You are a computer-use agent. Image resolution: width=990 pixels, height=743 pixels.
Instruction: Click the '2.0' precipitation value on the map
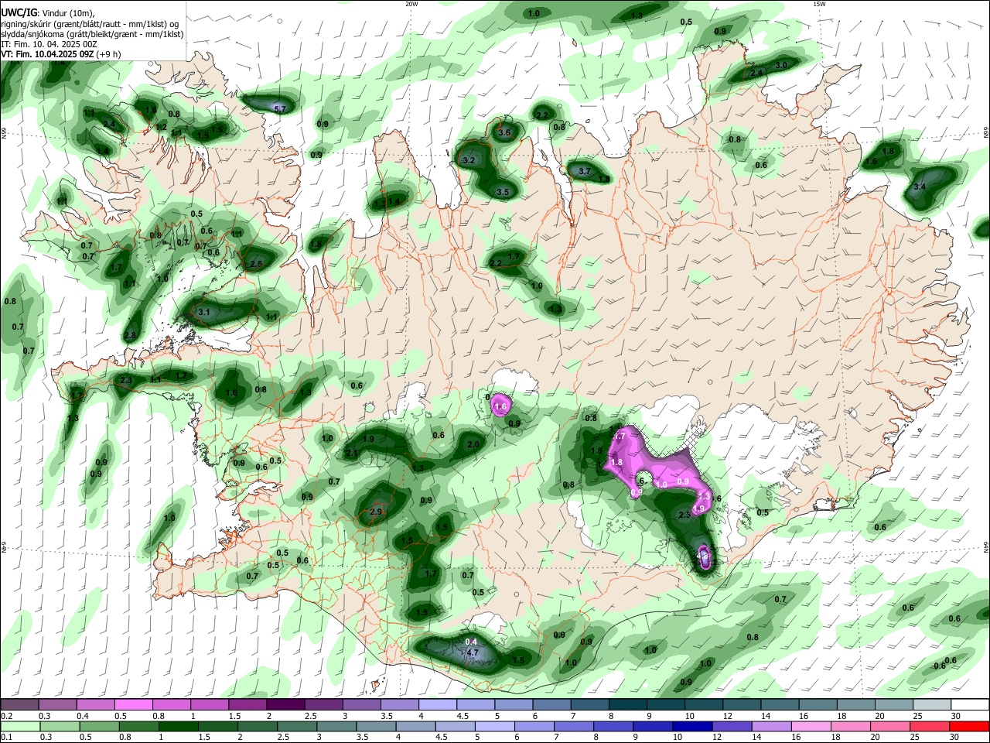473,444
